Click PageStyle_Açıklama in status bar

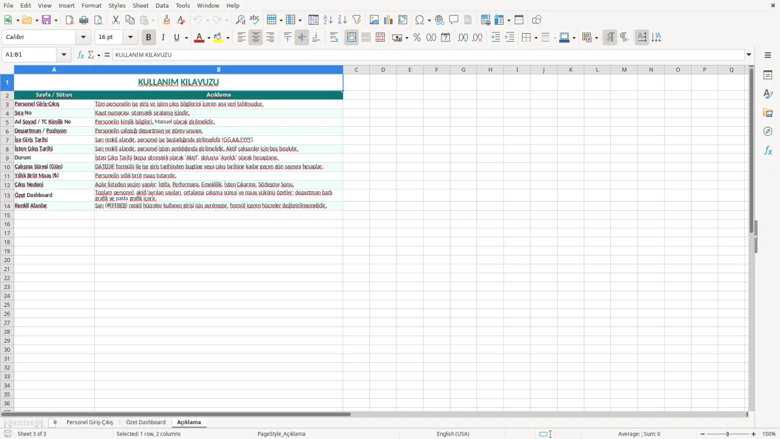[281, 434]
